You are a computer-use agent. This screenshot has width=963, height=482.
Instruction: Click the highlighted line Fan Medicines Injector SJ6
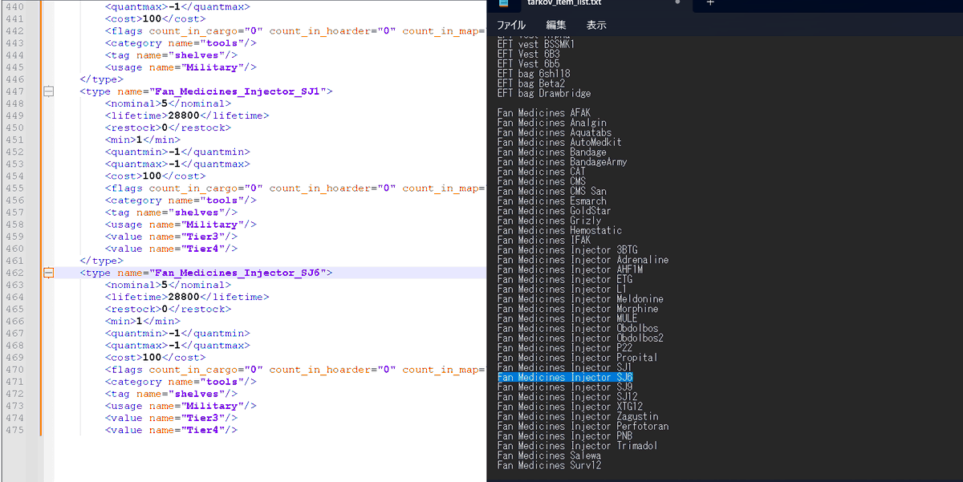[x=565, y=377]
